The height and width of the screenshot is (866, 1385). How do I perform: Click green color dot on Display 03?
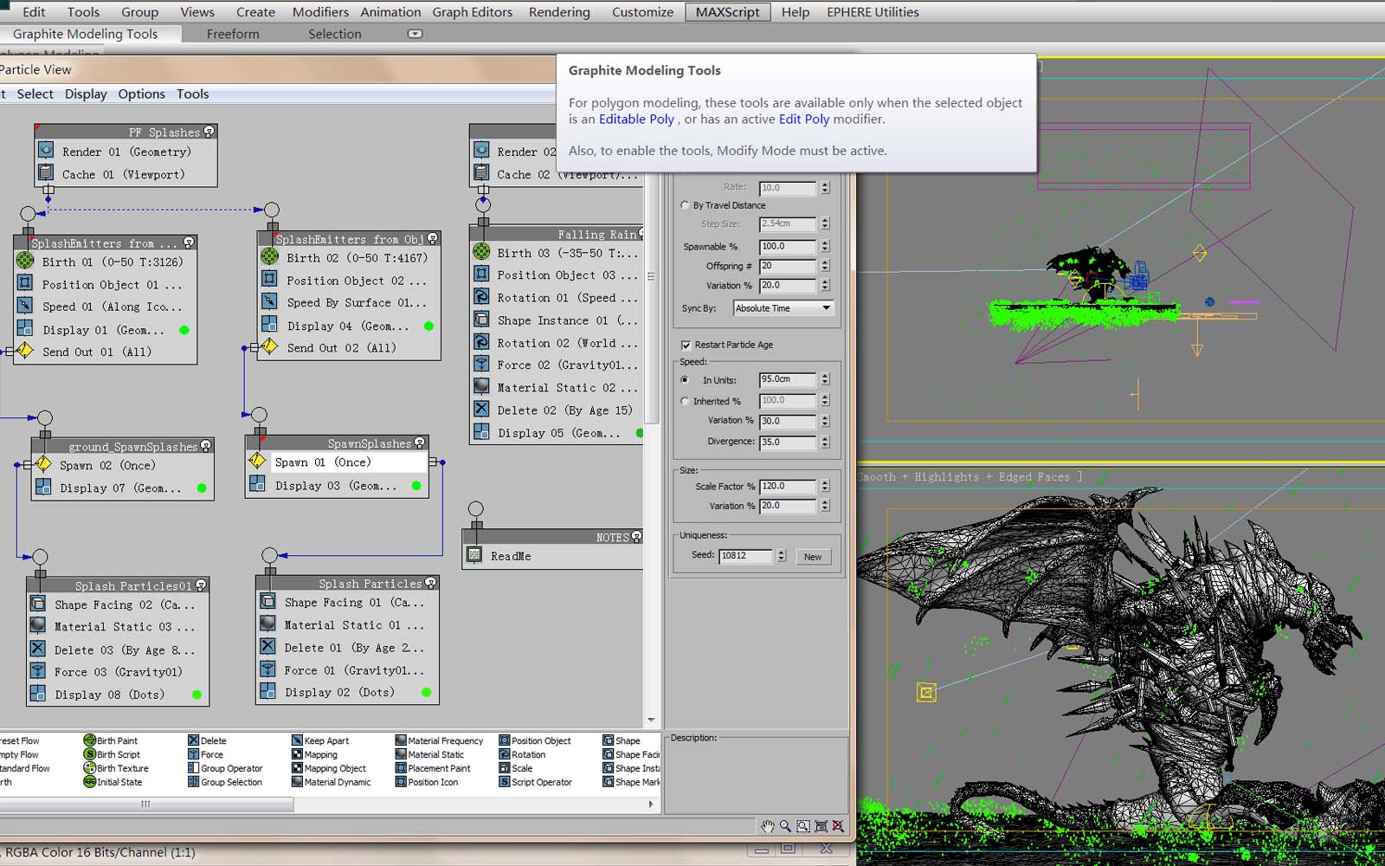[x=416, y=486]
